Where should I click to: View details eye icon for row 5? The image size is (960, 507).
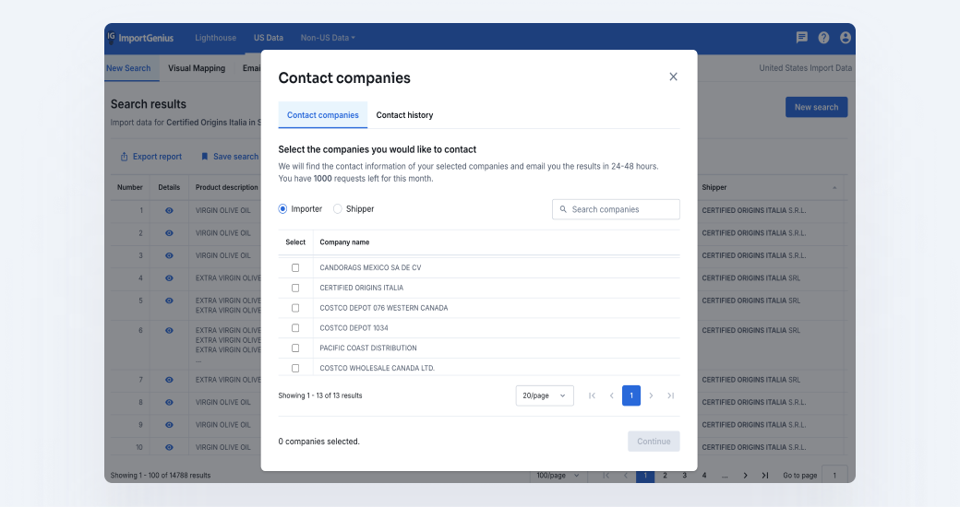click(169, 301)
